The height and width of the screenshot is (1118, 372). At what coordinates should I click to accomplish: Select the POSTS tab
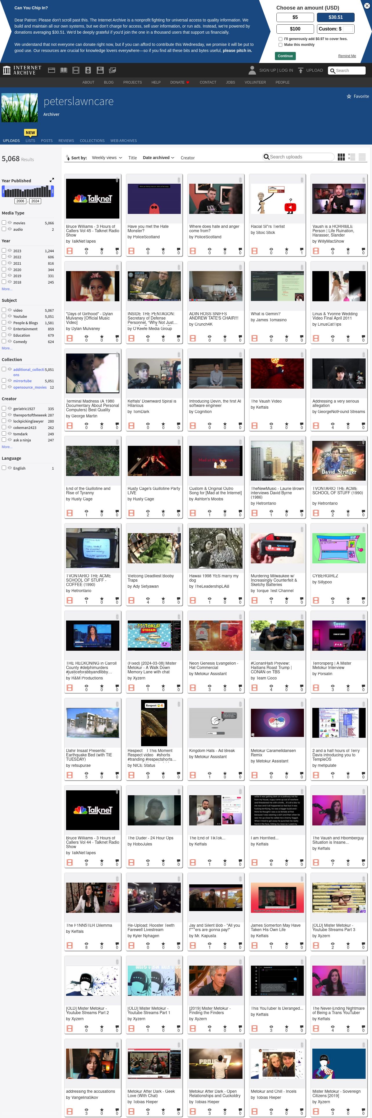pyautogui.click(x=47, y=140)
